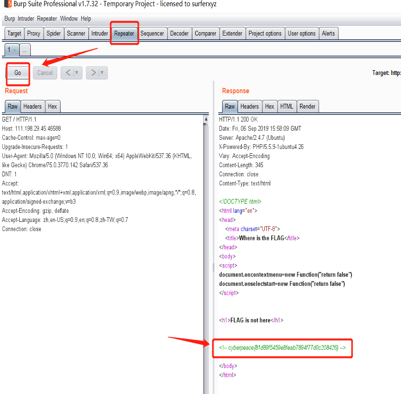The image size is (401, 394).
Task: Select the Response Render tab
Action: pos(307,107)
